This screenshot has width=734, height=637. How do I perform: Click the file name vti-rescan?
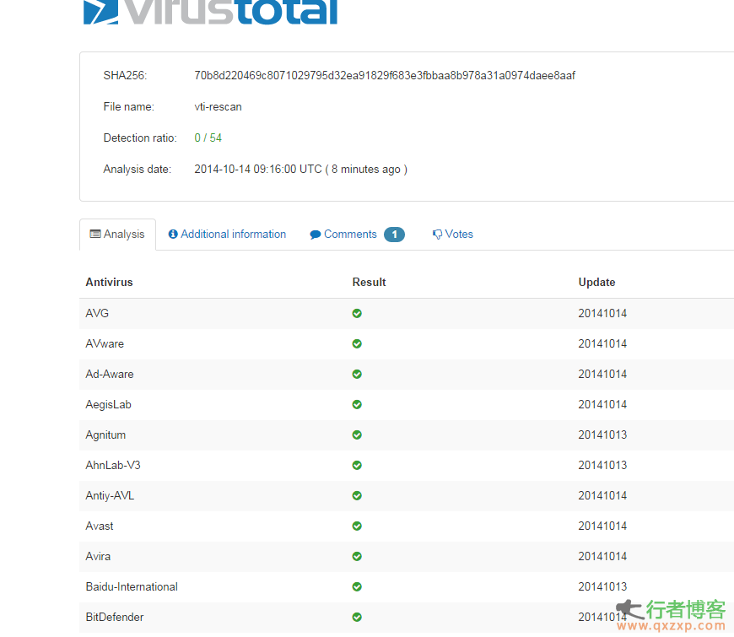[x=219, y=106]
